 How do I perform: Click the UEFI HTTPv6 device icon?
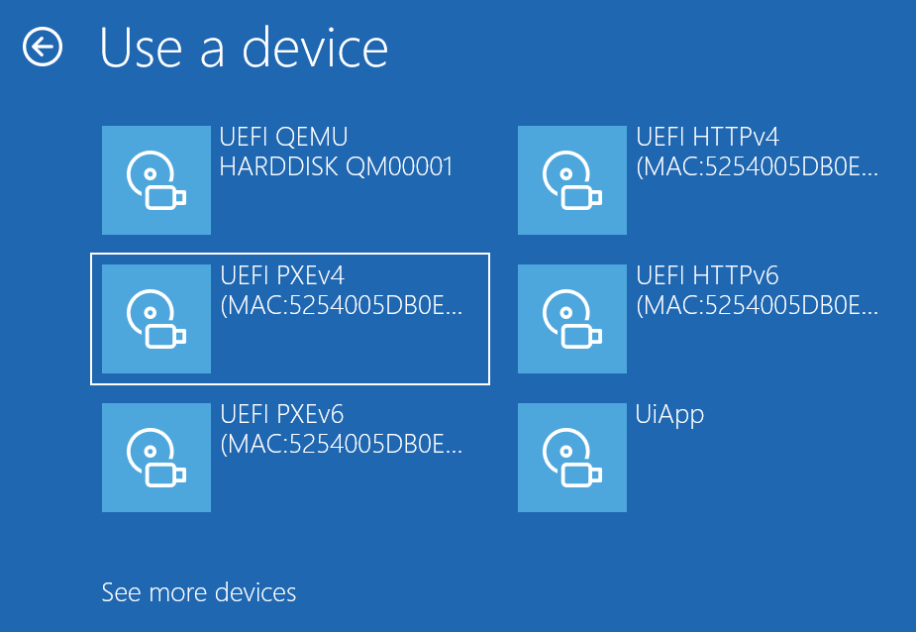pos(572,319)
